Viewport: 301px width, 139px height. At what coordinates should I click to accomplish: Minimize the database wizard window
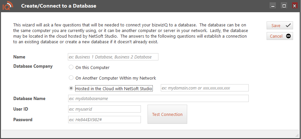(x=273, y=6)
